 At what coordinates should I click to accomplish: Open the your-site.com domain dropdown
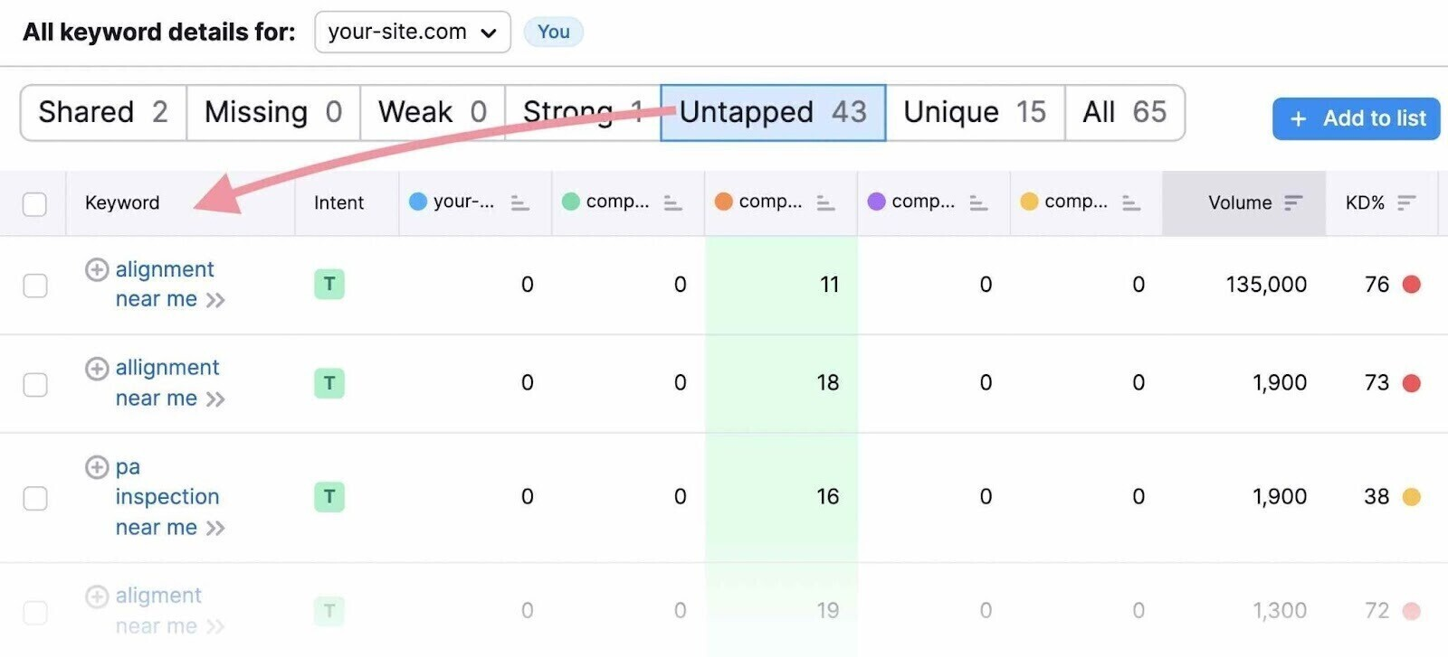point(412,32)
